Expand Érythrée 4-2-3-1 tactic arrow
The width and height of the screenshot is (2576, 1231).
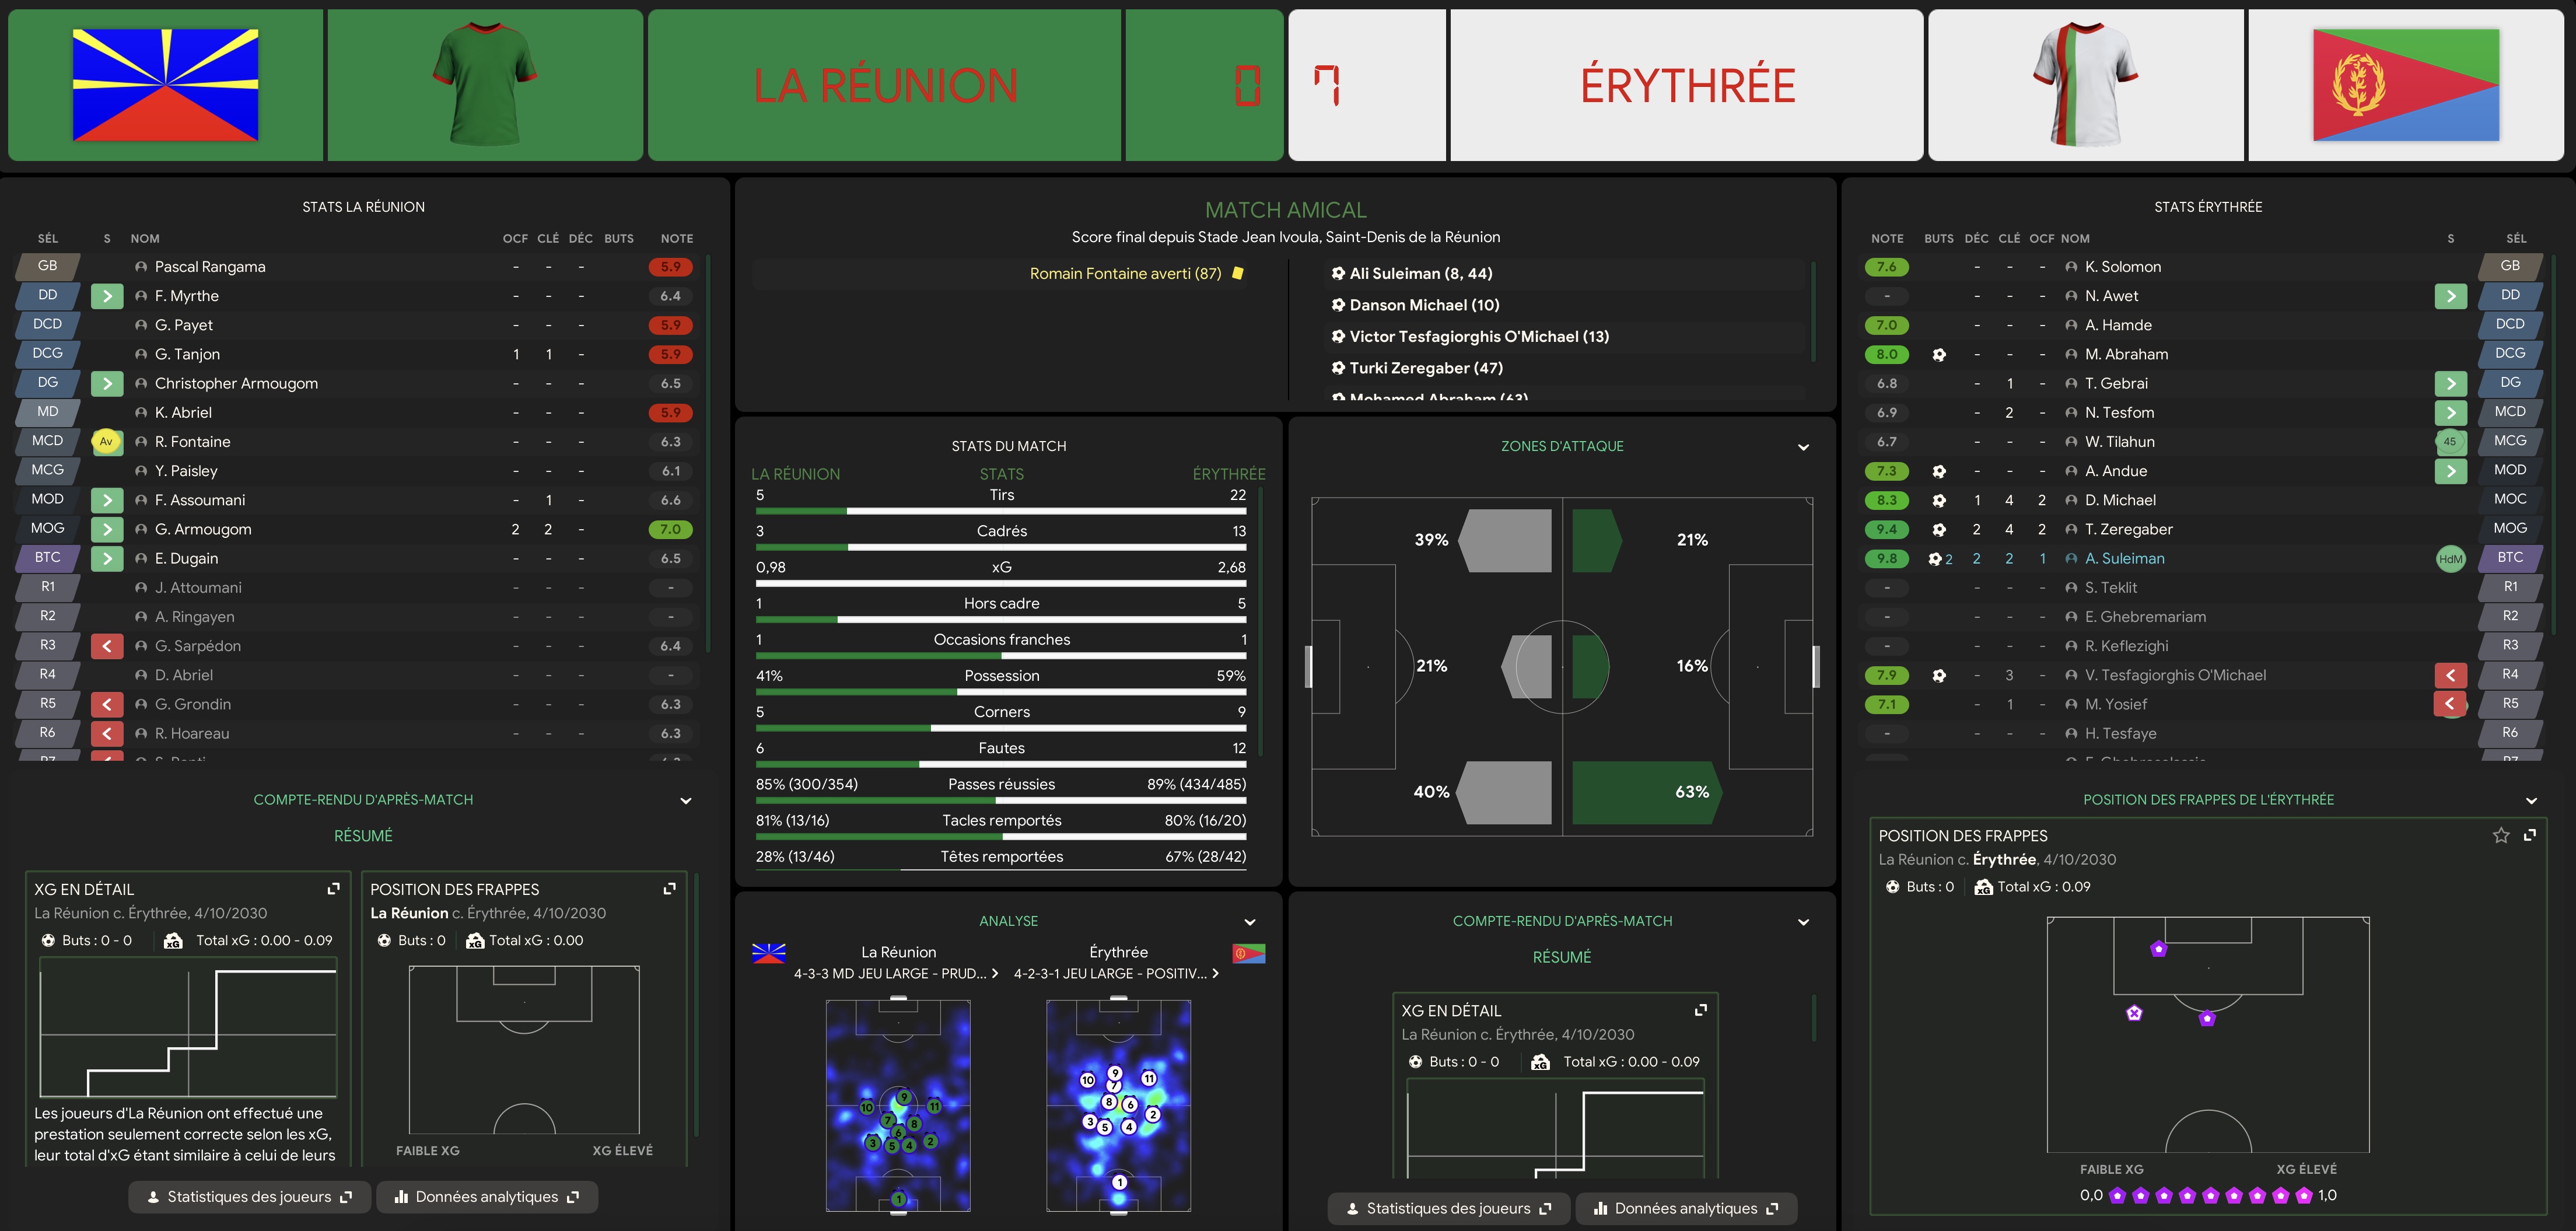pyautogui.click(x=1215, y=973)
